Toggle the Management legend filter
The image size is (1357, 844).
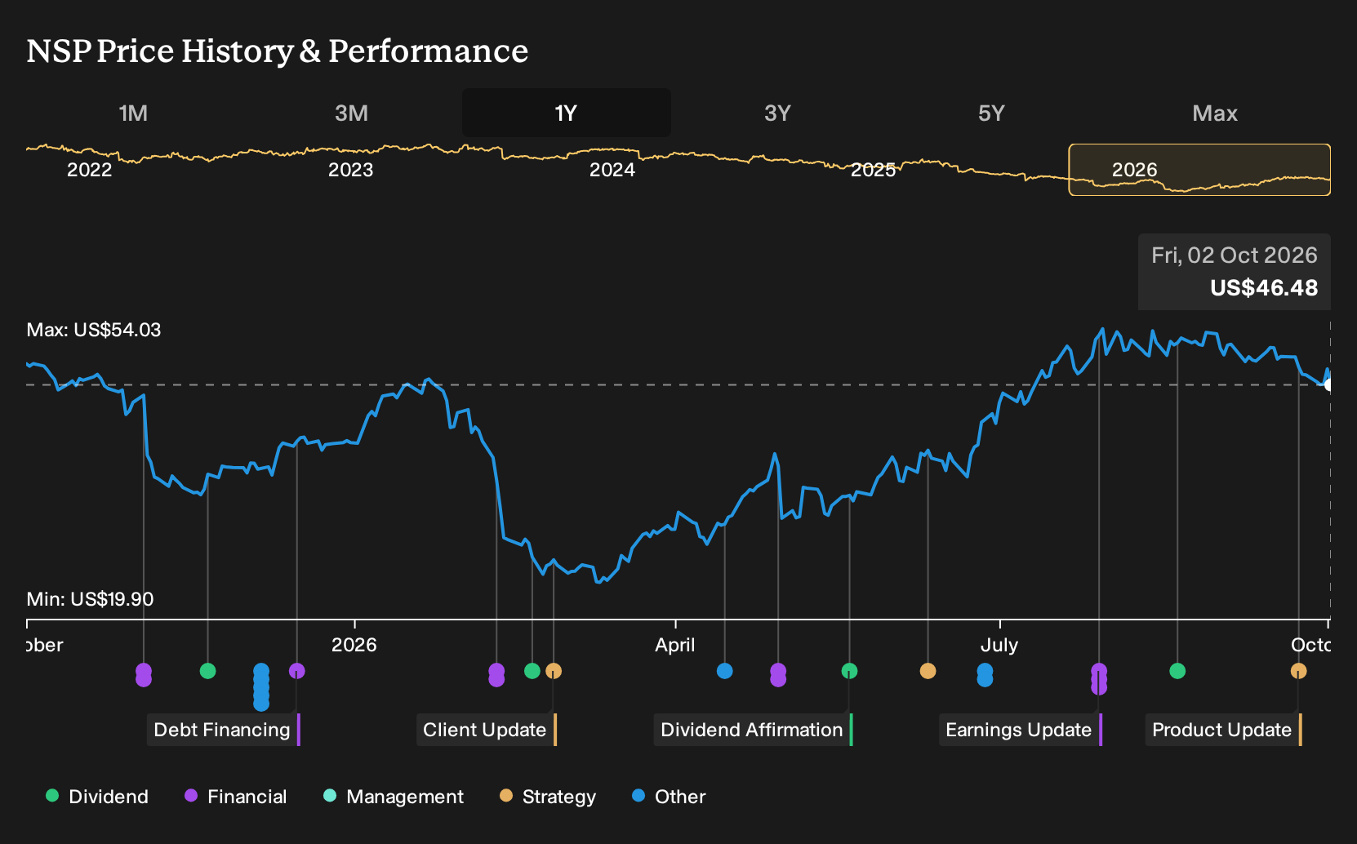394,797
